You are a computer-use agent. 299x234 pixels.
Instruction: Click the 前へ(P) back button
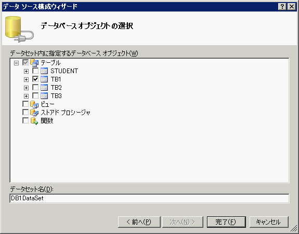[x=139, y=222]
